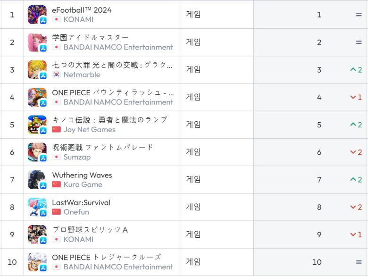
Task: Click the プロ野球スピリッツA game icon
Action: click(x=37, y=234)
